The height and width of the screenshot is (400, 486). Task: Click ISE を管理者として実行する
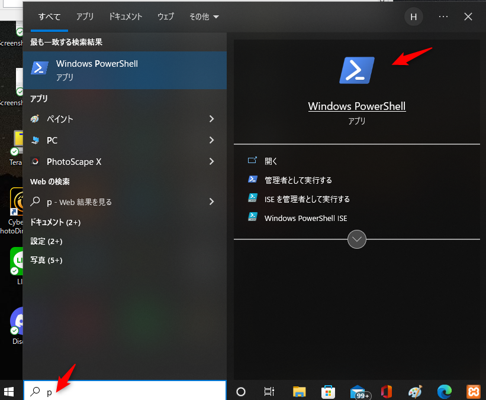[307, 199]
